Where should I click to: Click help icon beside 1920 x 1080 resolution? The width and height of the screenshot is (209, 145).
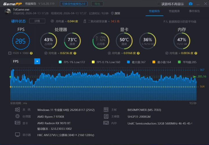tap(31, 53)
